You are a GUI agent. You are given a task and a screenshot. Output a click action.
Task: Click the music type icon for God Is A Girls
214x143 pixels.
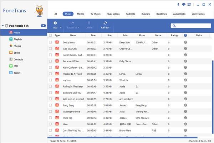(x=57, y=49)
